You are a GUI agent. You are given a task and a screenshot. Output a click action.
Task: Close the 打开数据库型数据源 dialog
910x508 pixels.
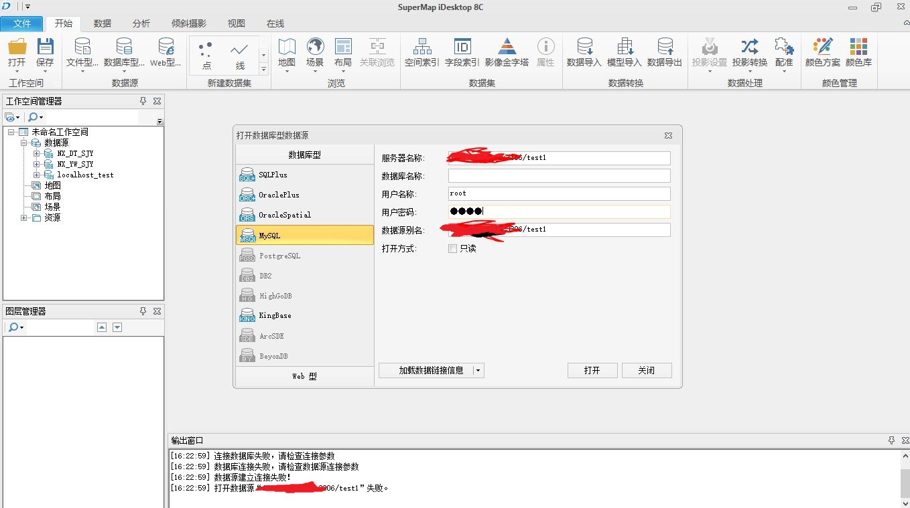(668, 135)
